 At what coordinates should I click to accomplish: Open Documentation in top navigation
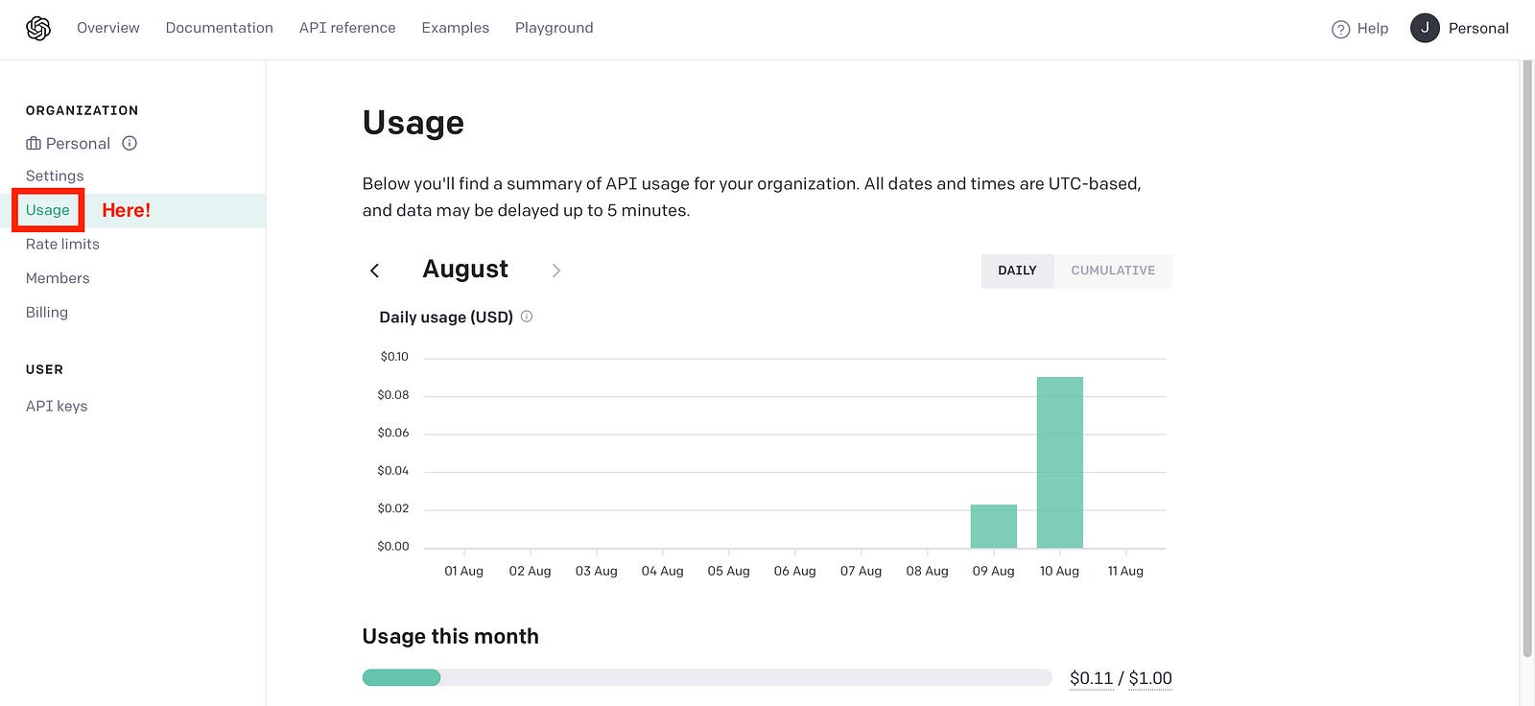[x=220, y=28]
